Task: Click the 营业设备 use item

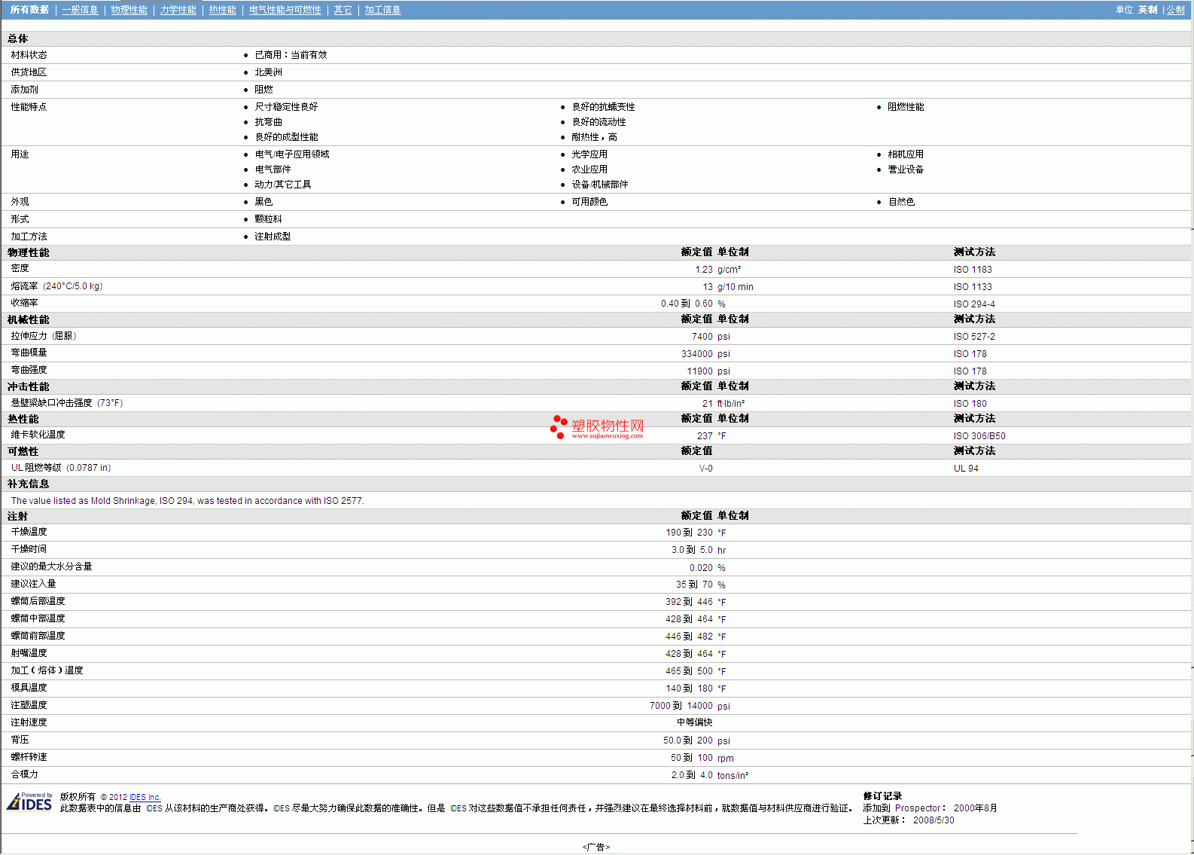Action: tap(906, 169)
